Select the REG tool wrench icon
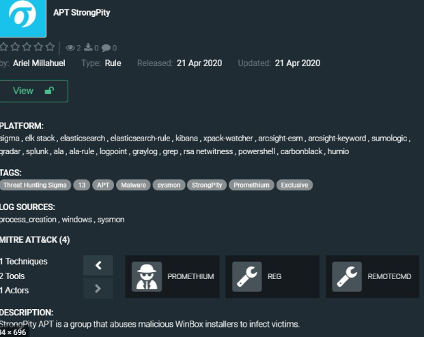 [x=247, y=277]
